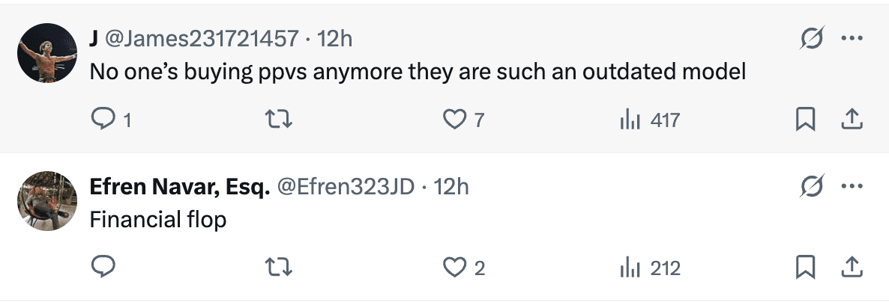
Task: Open Efren Navar, Esq. profile name
Action: point(180,186)
